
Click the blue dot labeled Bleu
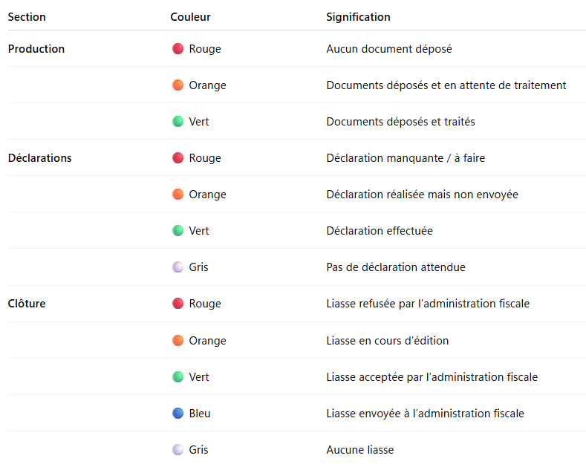(x=178, y=414)
